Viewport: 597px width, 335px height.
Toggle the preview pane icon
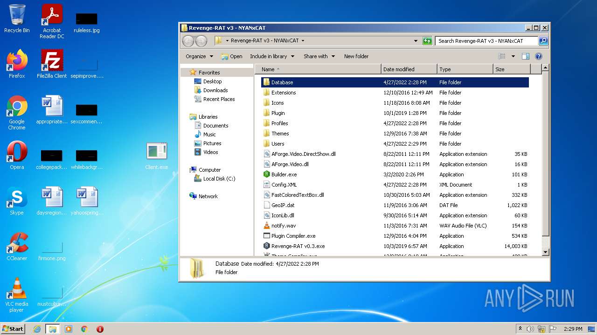pos(526,56)
